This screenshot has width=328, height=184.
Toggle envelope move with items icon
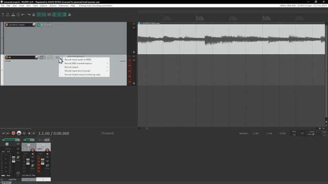pyautogui.click(x=54, y=14)
